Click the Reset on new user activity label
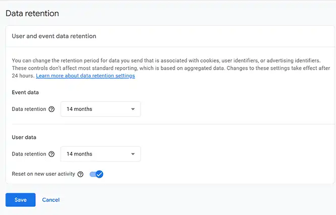 [43, 174]
